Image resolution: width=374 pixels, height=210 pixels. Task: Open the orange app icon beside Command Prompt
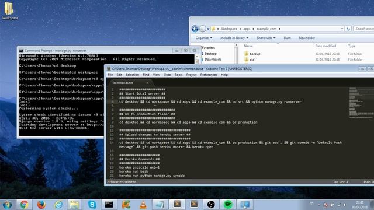pyautogui.click(x=126, y=205)
